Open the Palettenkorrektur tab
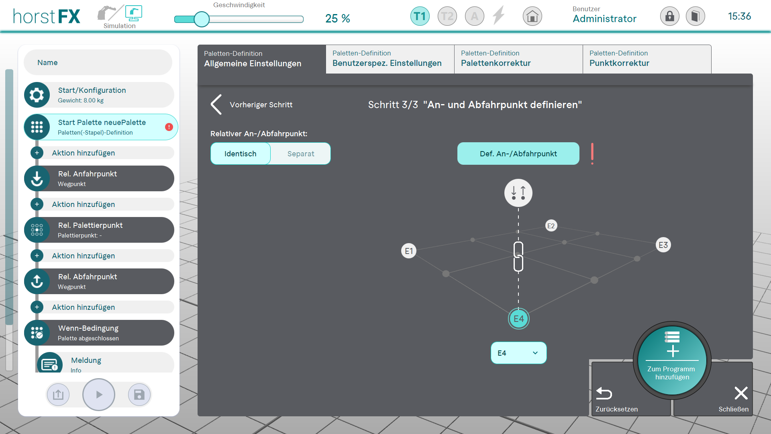The height and width of the screenshot is (434, 771). point(518,59)
